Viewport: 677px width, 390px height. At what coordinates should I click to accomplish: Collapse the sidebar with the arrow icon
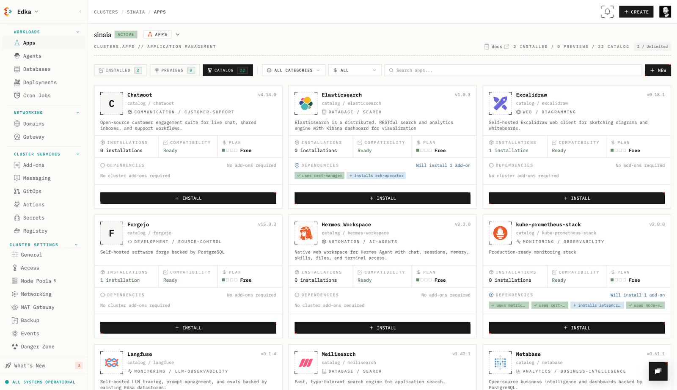coord(80,12)
